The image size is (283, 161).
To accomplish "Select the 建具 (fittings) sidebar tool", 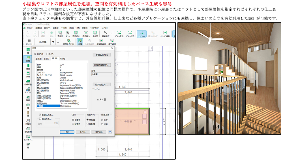I will point(28,67).
